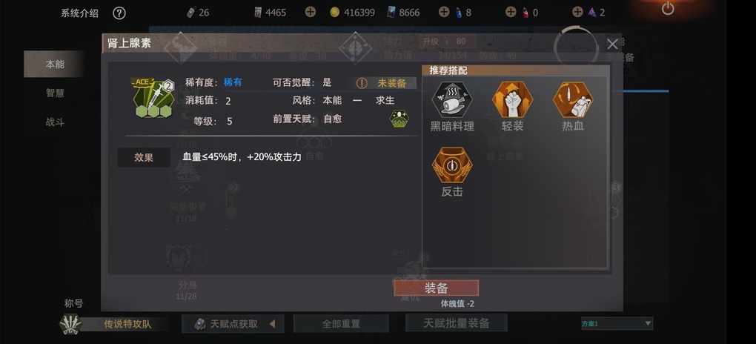Select the 战斗 talent tab
Screen dimensions: 756x344
pyautogui.click(x=55, y=122)
